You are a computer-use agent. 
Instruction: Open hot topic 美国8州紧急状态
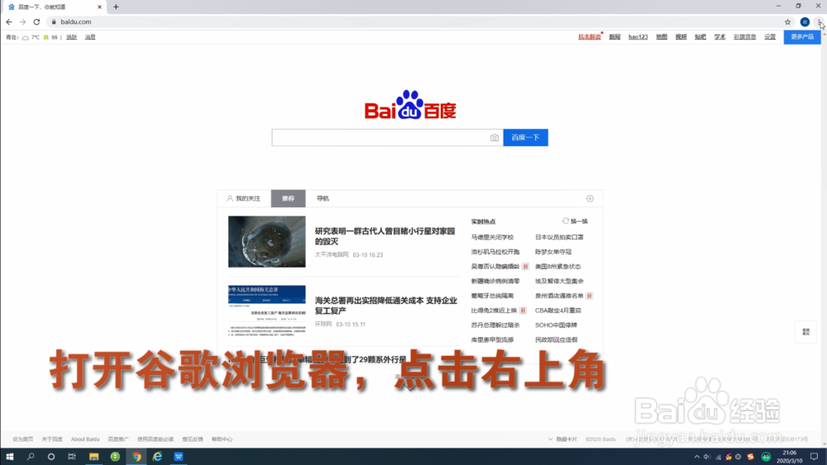pyautogui.click(x=557, y=267)
